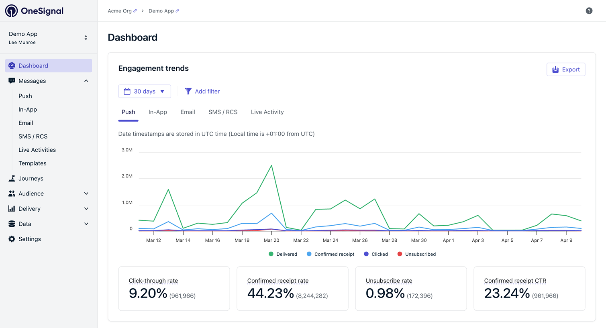Viewport: 606px width, 328px height.
Task: Click the Lee Munroe account name
Action: (x=22, y=43)
